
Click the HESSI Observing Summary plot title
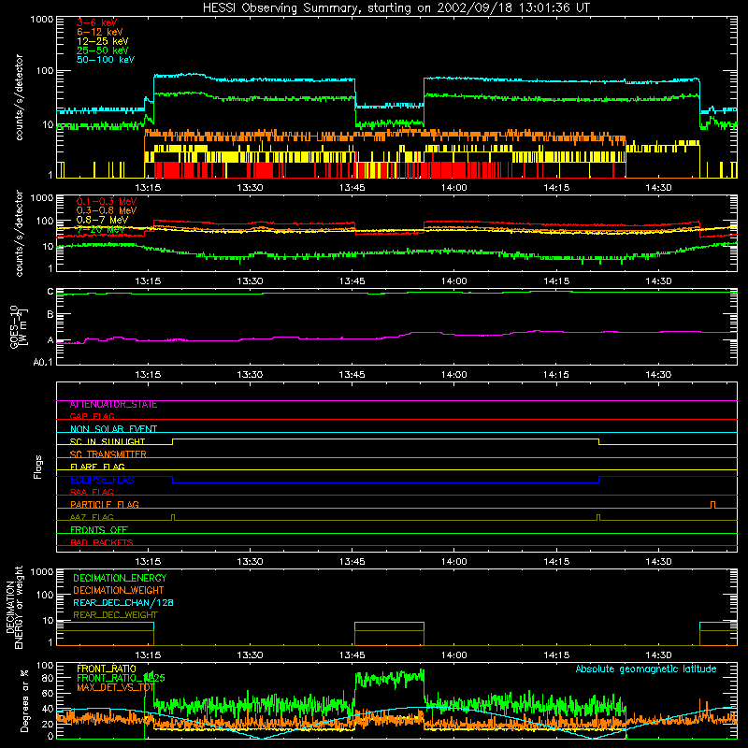point(396,8)
